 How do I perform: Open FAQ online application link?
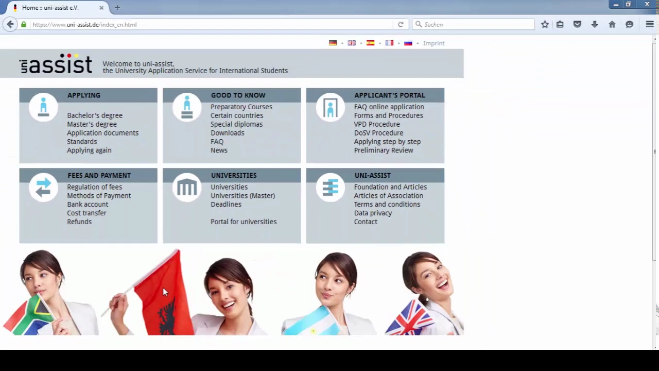pos(389,107)
